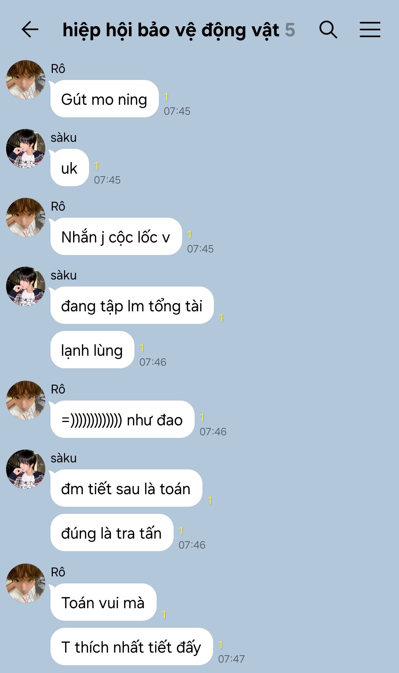
Task: View sàku's avatar beside "đm tiết sau là toán"
Action: coord(25,469)
